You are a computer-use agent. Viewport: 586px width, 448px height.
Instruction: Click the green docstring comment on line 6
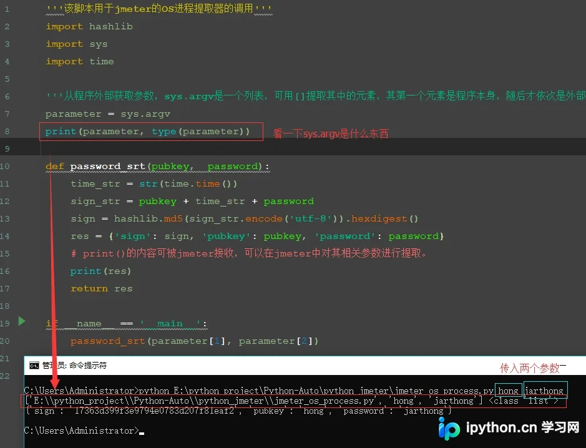pos(315,96)
